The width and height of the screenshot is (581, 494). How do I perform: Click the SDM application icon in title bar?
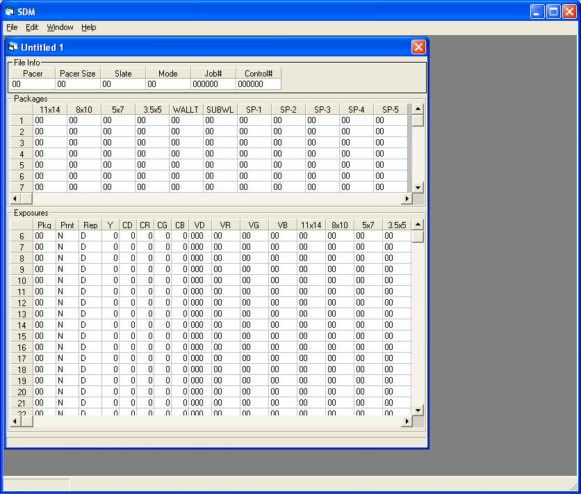[x=10, y=12]
